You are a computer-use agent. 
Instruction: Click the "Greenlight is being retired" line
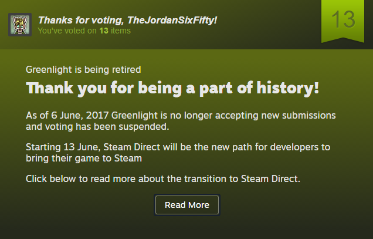click(x=83, y=69)
